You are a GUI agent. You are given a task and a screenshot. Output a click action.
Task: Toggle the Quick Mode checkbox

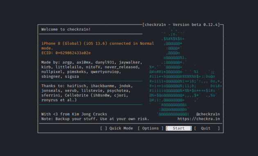[x=104, y=128]
